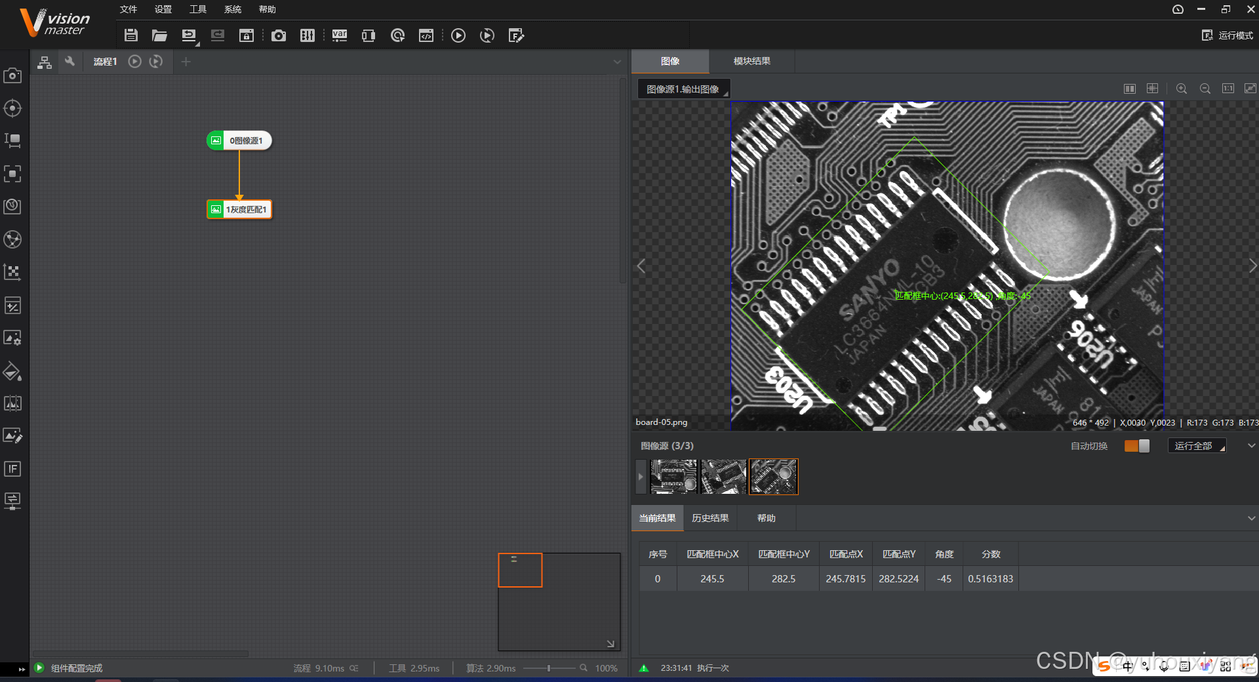Open a solution with the folder icon
The image size is (1259, 682).
pos(159,35)
